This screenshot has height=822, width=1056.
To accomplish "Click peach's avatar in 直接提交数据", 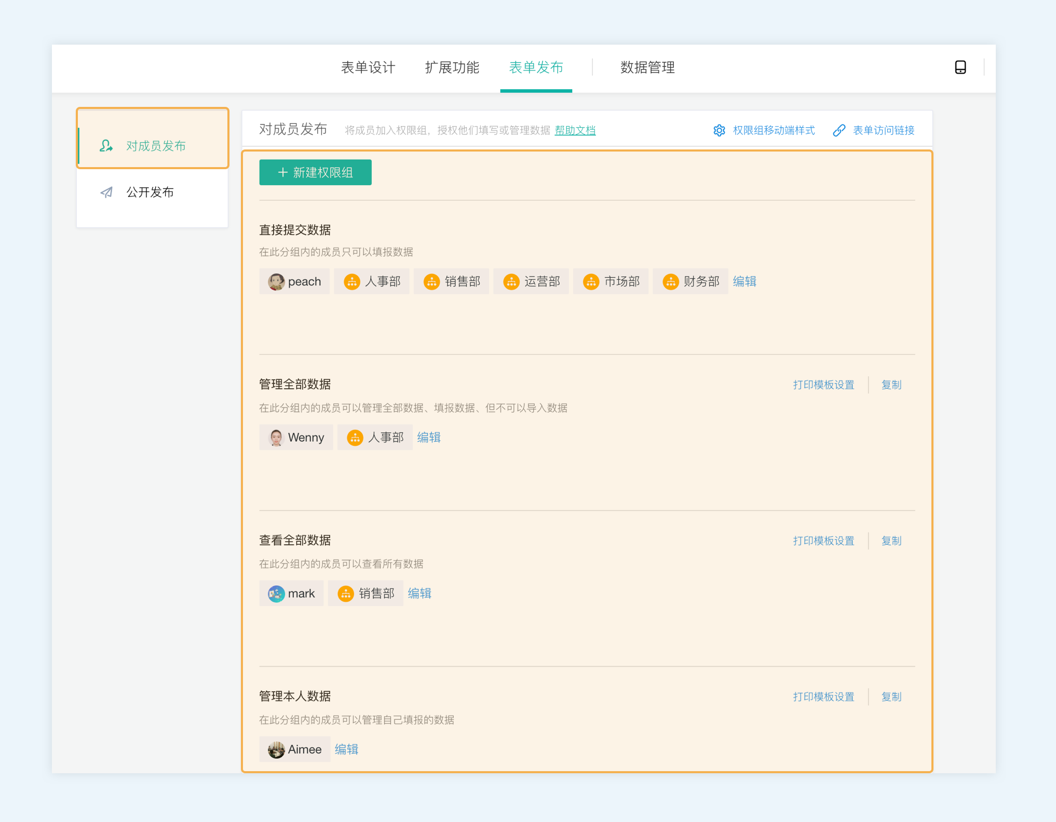I will pos(276,282).
